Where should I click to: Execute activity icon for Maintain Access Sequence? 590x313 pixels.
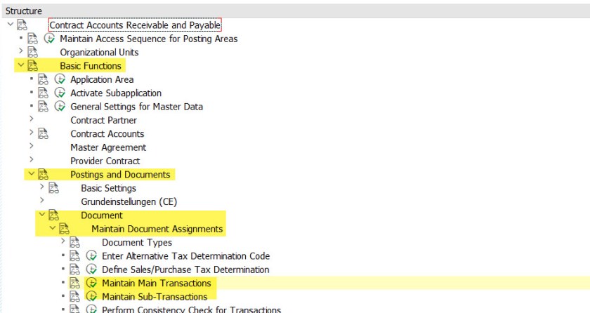pos(49,39)
